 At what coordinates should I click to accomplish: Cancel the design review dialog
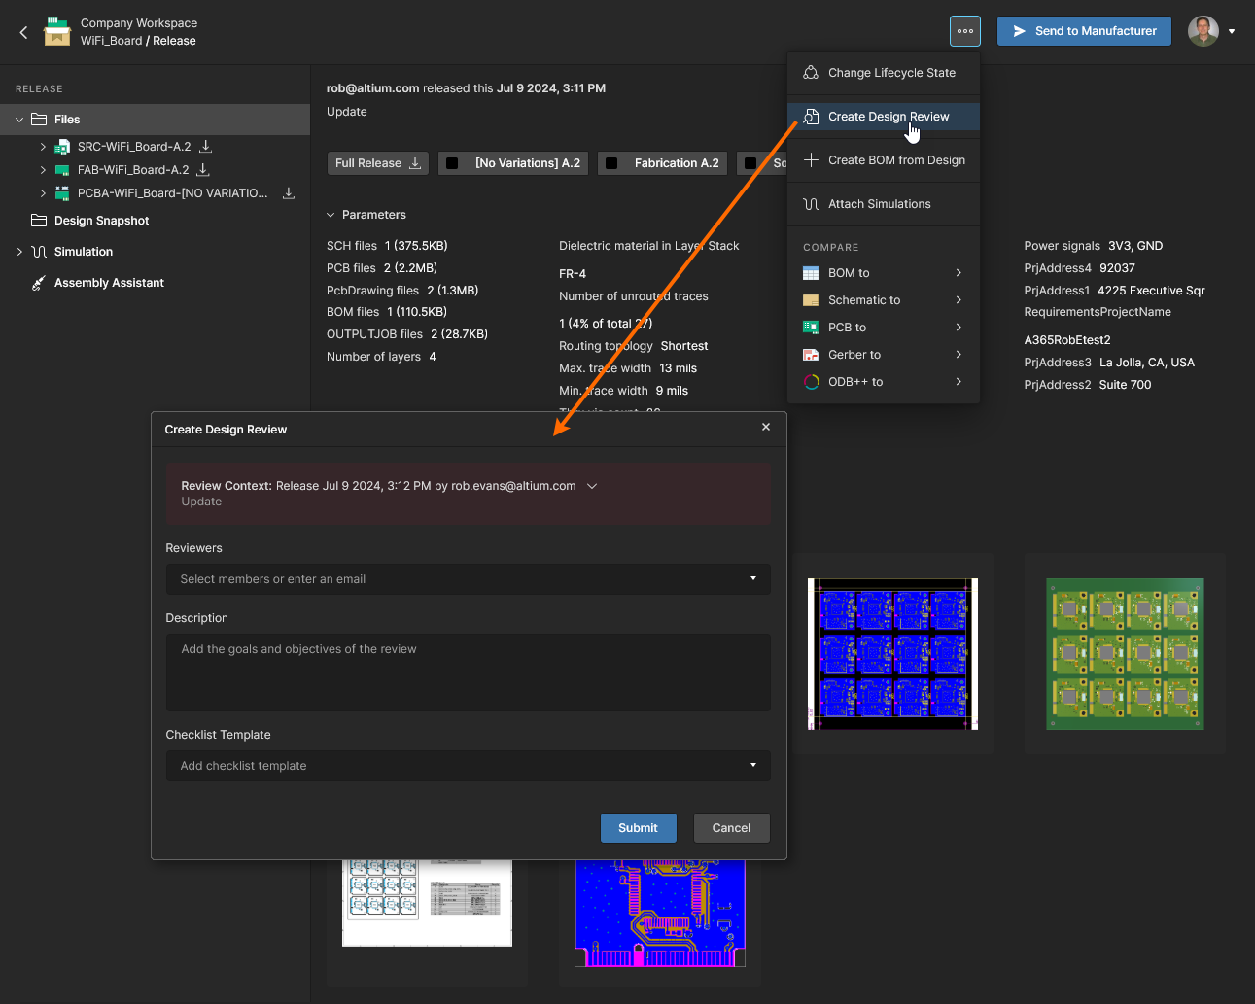[x=731, y=828]
